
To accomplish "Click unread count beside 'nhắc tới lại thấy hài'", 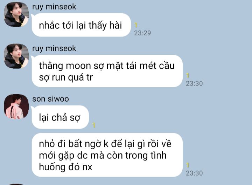I will point(136,25).
